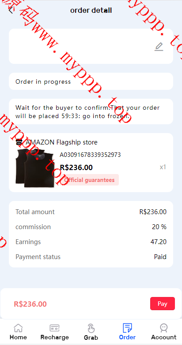Open the black tank top thumbnail
This screenshot has width=182, height=345.
tap(35, 168)
